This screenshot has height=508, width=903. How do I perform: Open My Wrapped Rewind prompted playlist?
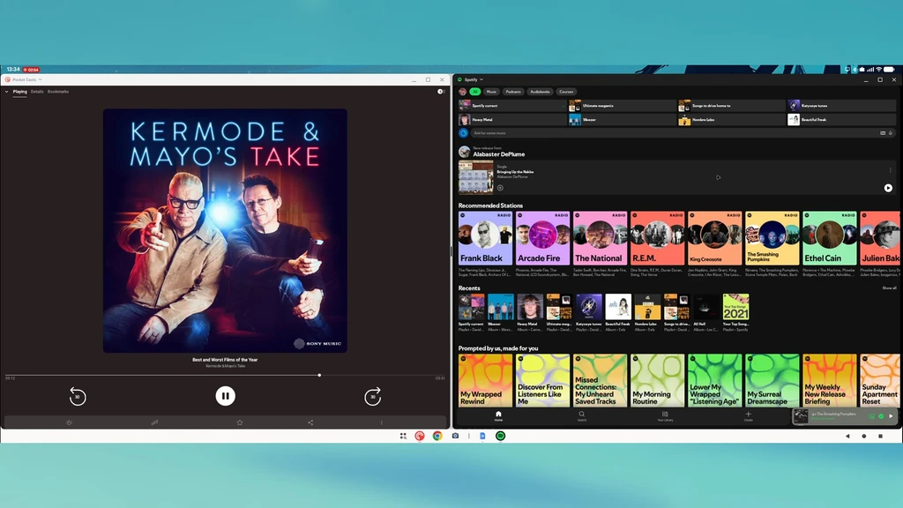(485, 380)
